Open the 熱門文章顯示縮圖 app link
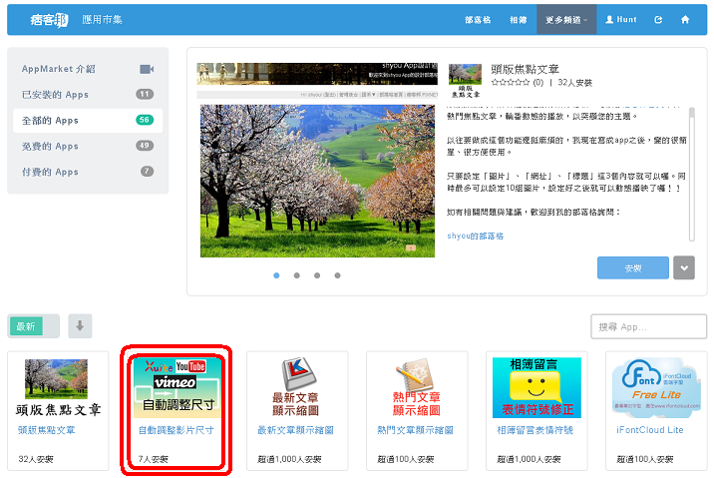This screenshot has width=714, height=478. click(415, 430)
